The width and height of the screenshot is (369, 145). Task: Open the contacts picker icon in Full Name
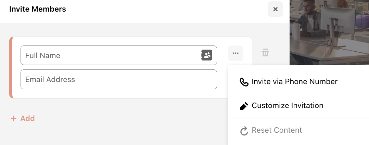point(207,55)
